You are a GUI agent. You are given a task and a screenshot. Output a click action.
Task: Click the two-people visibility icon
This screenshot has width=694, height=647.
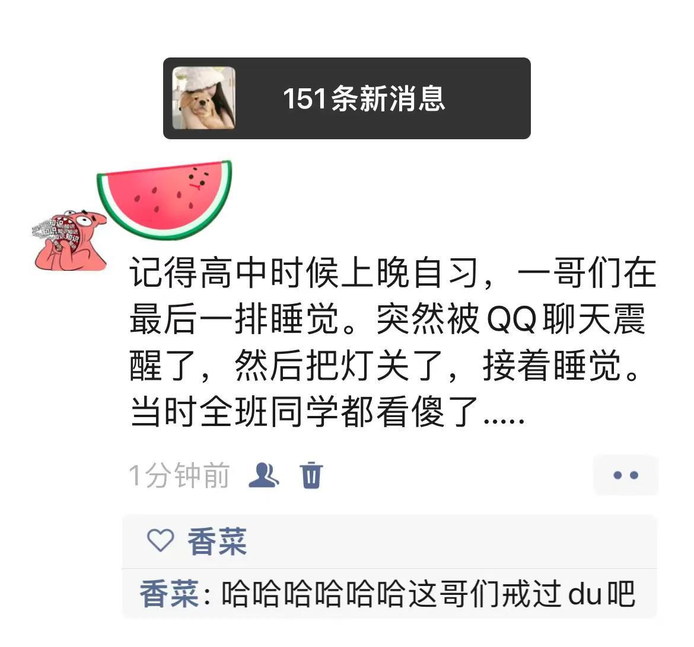click(264, 475)
